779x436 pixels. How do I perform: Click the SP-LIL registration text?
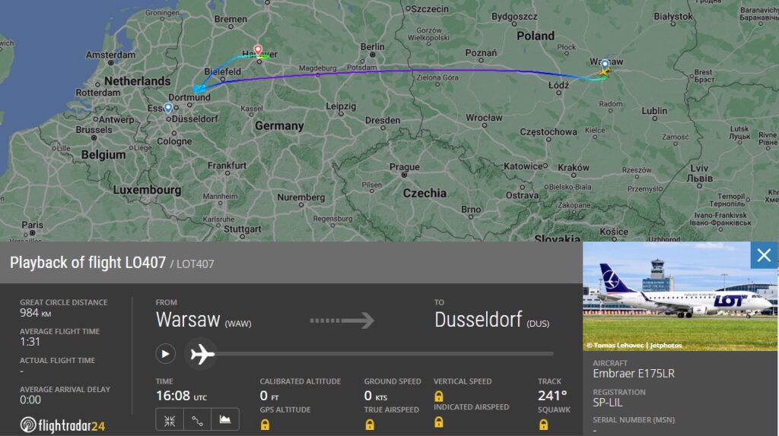607,403
